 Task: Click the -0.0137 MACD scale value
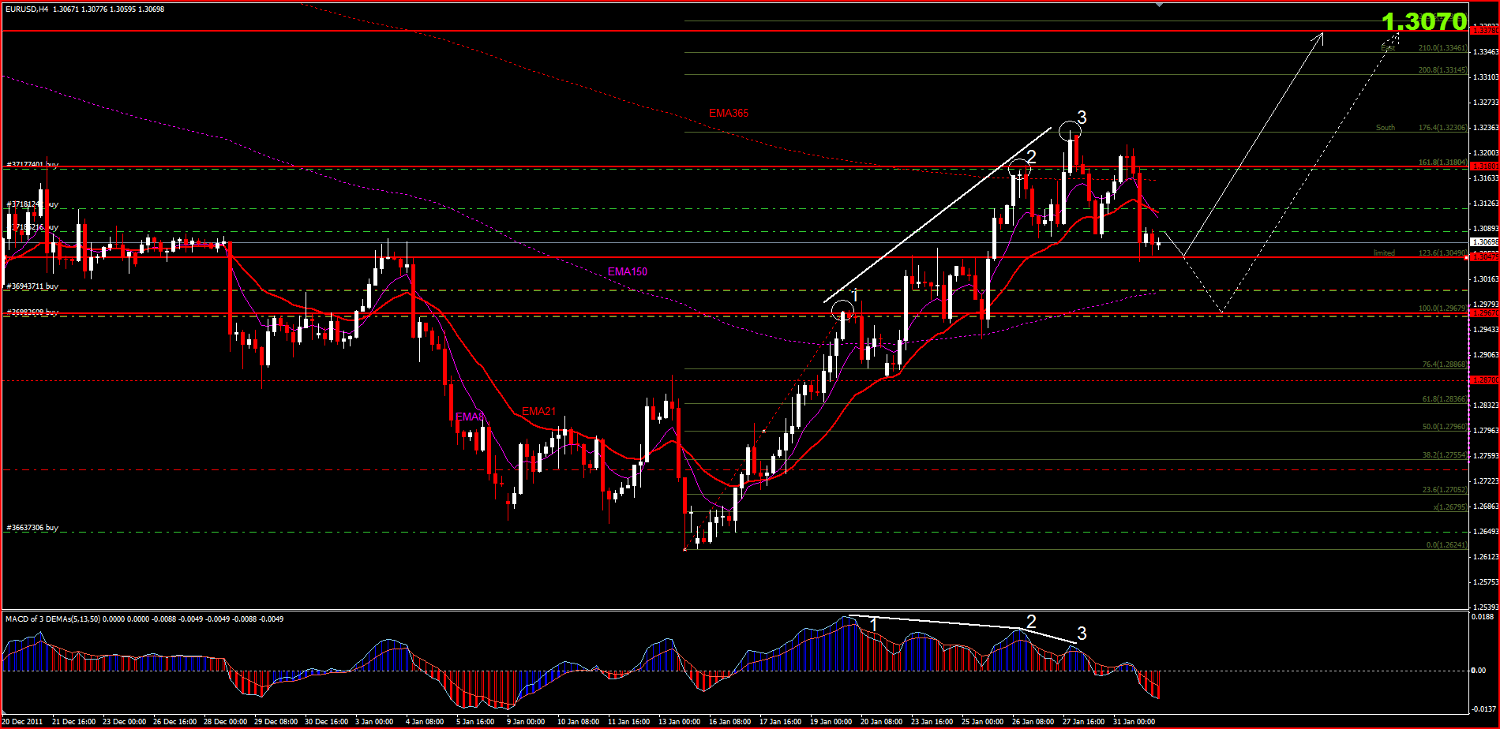(1482, 708)
